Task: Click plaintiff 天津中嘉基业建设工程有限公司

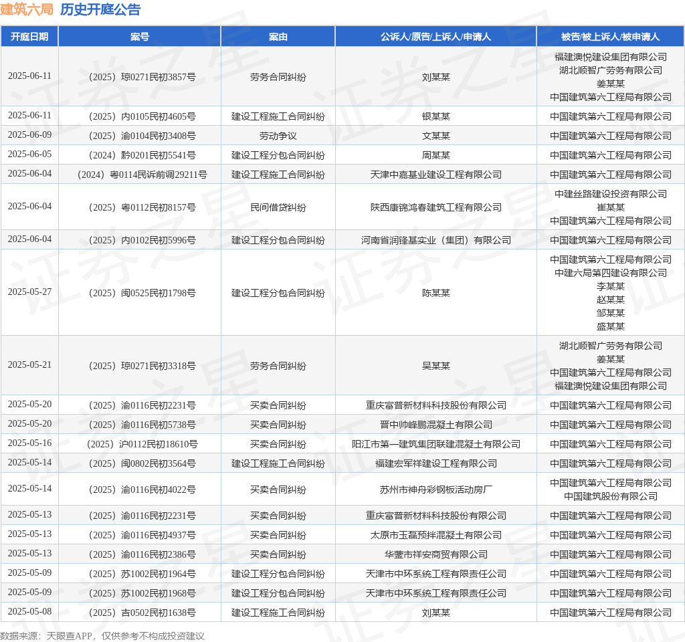Action: [x=435, y=175]
